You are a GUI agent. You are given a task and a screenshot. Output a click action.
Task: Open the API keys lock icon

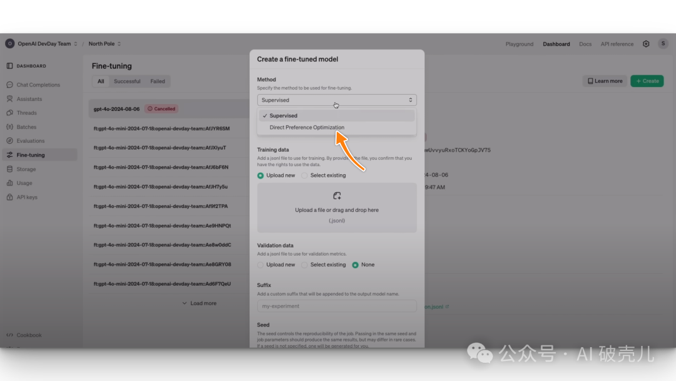(10, 197)
